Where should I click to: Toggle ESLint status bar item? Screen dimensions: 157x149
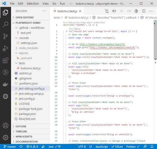[x=117, y=147]
